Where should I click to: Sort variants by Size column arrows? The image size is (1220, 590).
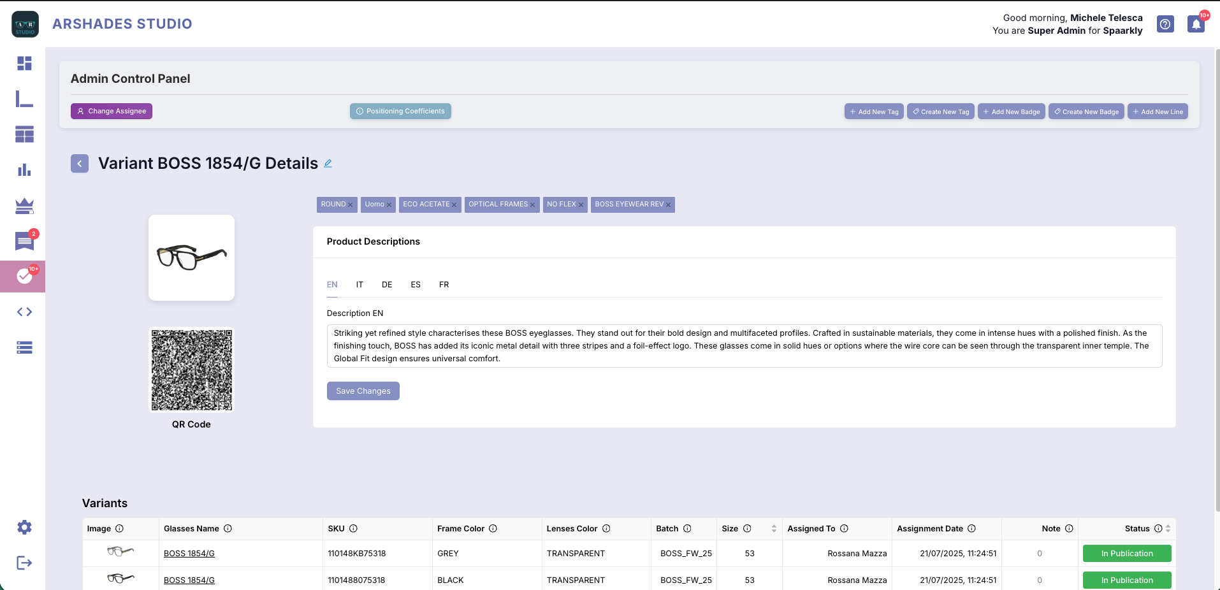coord(774,529)
